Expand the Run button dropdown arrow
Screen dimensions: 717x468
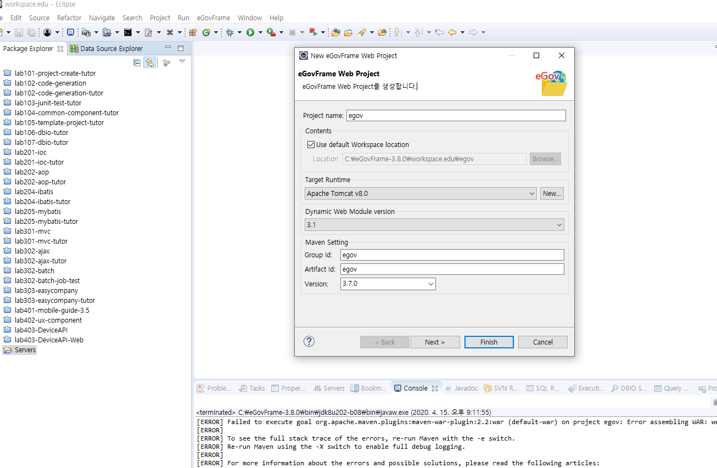260,32
